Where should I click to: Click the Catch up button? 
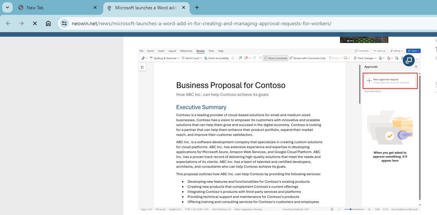379,51
